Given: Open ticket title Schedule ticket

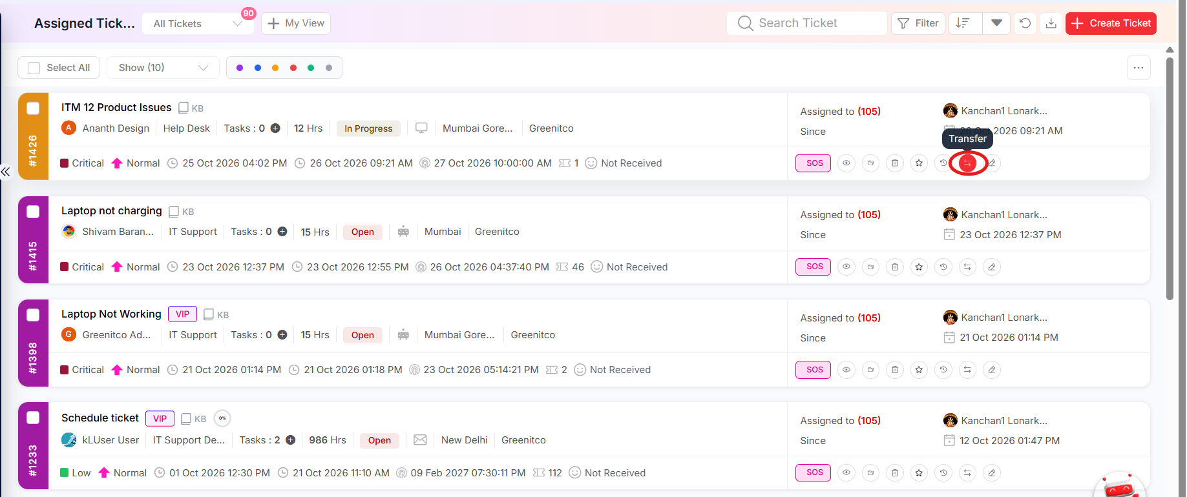Looking at the screenshot, I should (100, 418).
